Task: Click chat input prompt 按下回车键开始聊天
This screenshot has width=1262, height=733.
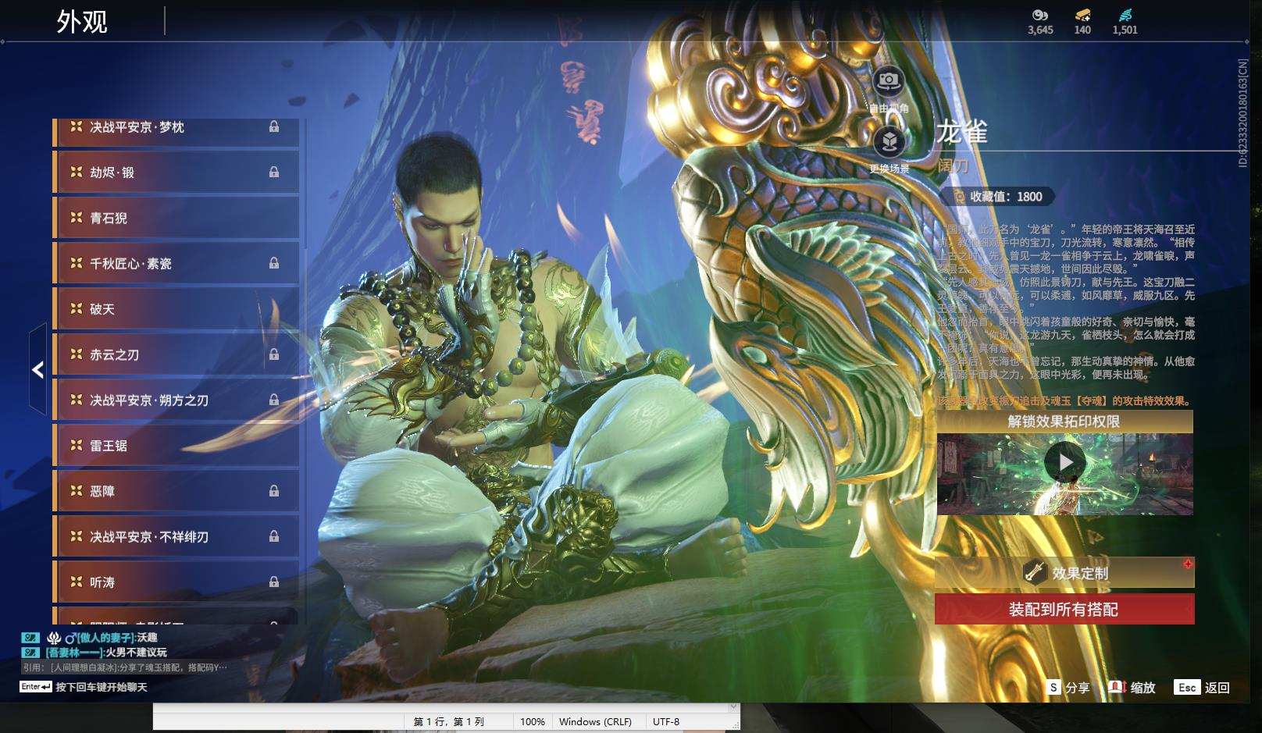Action: [x=102, y=687]
